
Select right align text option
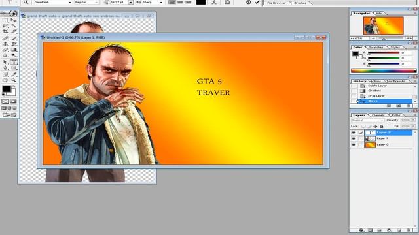pos(188,2)
